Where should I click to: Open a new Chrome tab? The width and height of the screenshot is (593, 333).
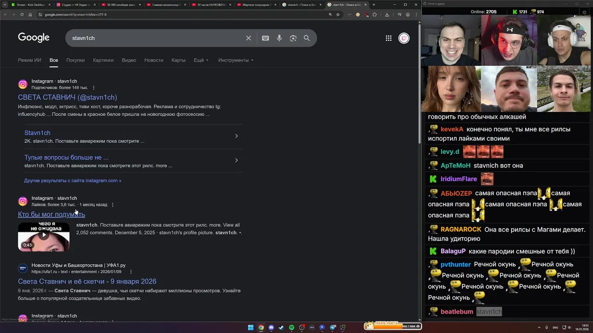coord(374,5)
